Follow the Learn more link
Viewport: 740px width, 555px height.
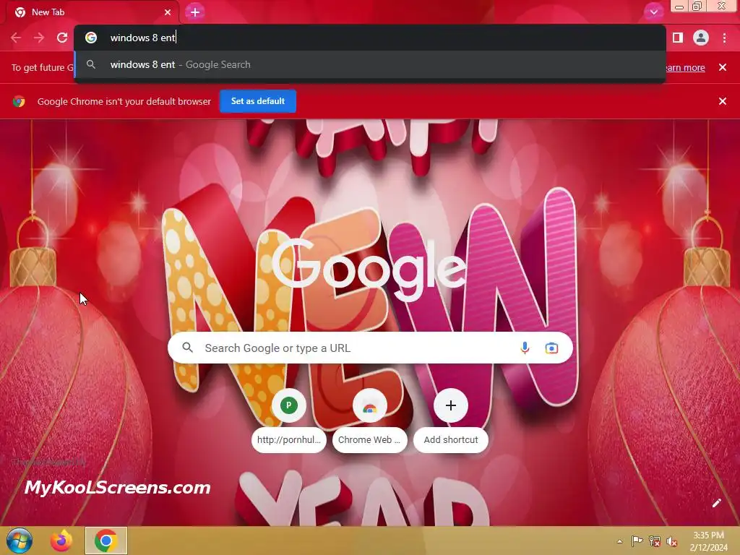pyautogui.click(x=685, y=67)
